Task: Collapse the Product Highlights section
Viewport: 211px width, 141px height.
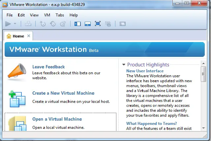Action: pyautogui.click(x=124, y=65)
